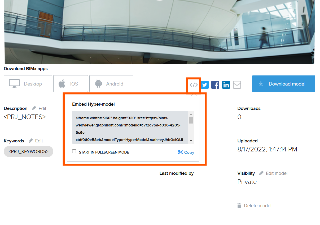The width and height of the screenshot is (320, 225).
Task: Click the Downloads count 0
Action: click(239, 117)
